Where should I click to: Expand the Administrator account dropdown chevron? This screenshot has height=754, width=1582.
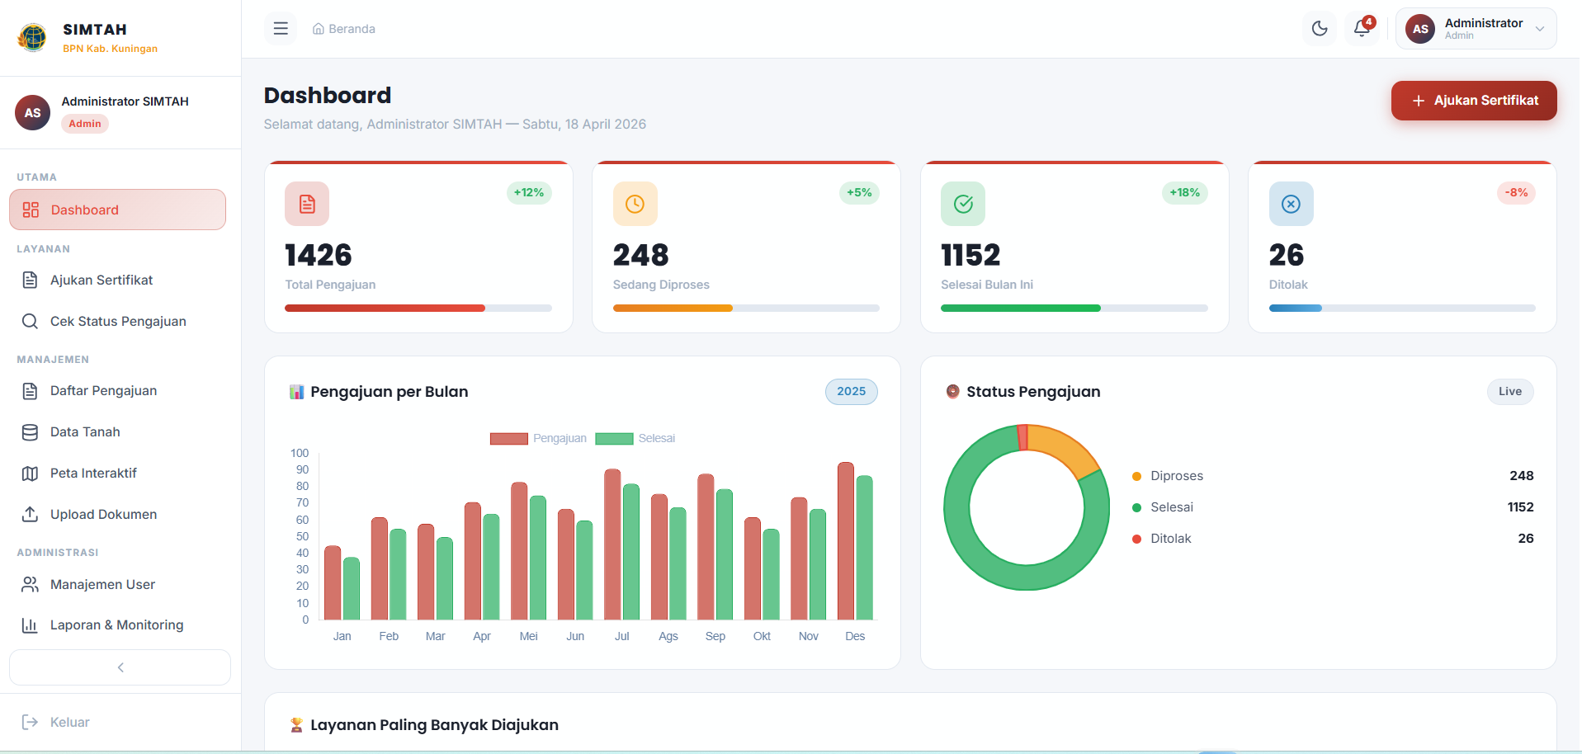[x=1540, y=29]
